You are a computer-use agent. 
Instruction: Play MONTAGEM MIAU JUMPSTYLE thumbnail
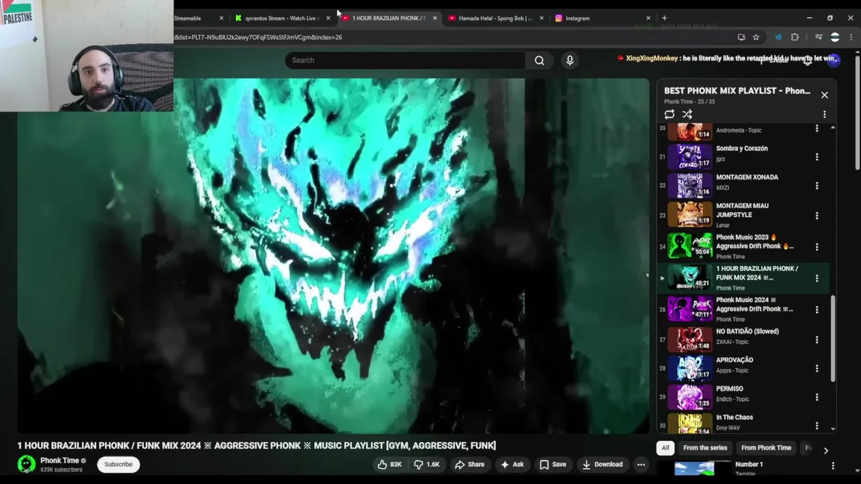690,214
